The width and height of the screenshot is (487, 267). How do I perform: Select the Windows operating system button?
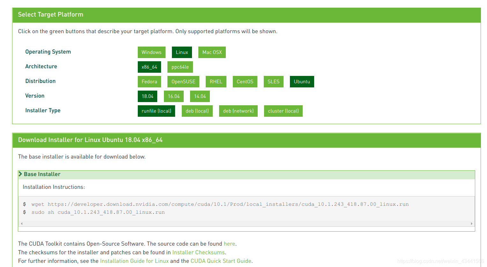(151, 52)
